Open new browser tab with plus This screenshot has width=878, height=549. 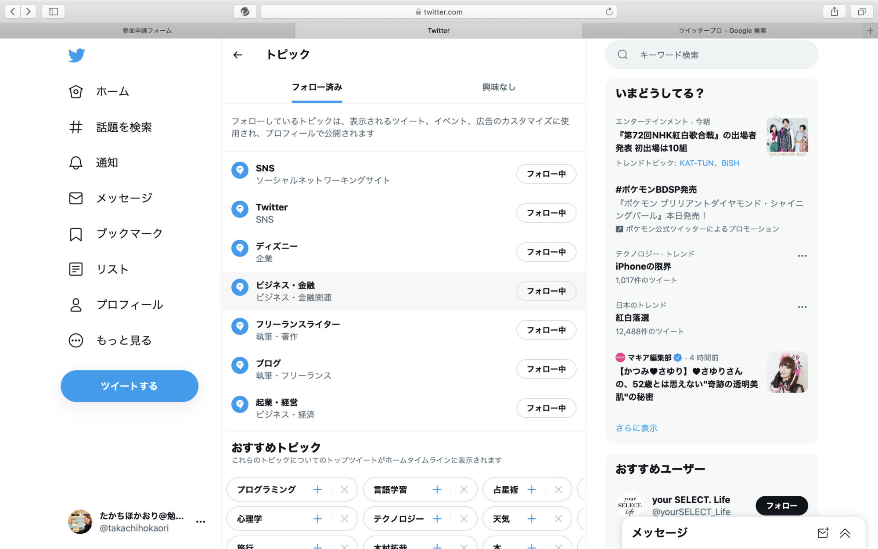(870, 31)
